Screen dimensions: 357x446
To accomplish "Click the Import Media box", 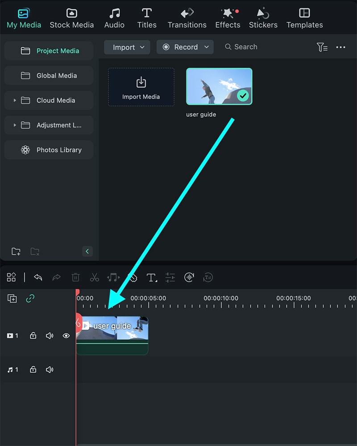I will click(141, 87).
